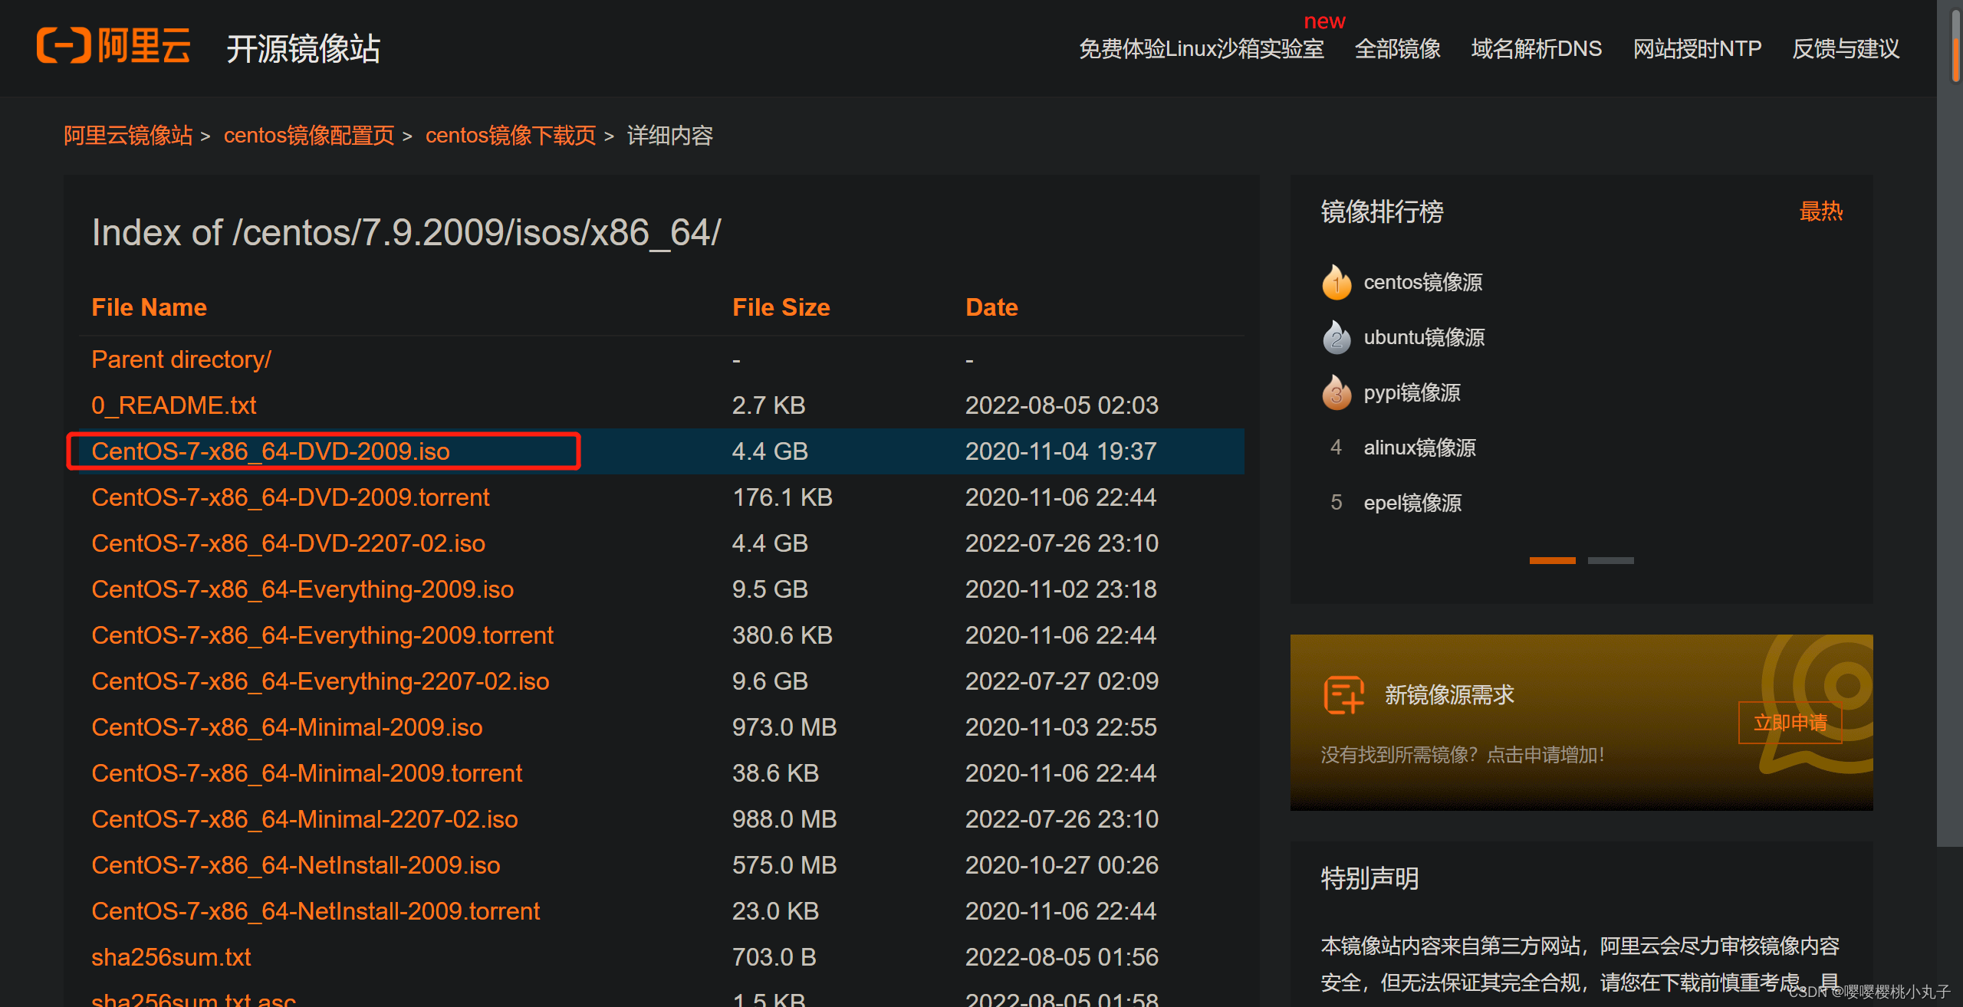Click the 特别声明 heading
This screenshot has height=1007, width=1963.
click(1369, 878)
